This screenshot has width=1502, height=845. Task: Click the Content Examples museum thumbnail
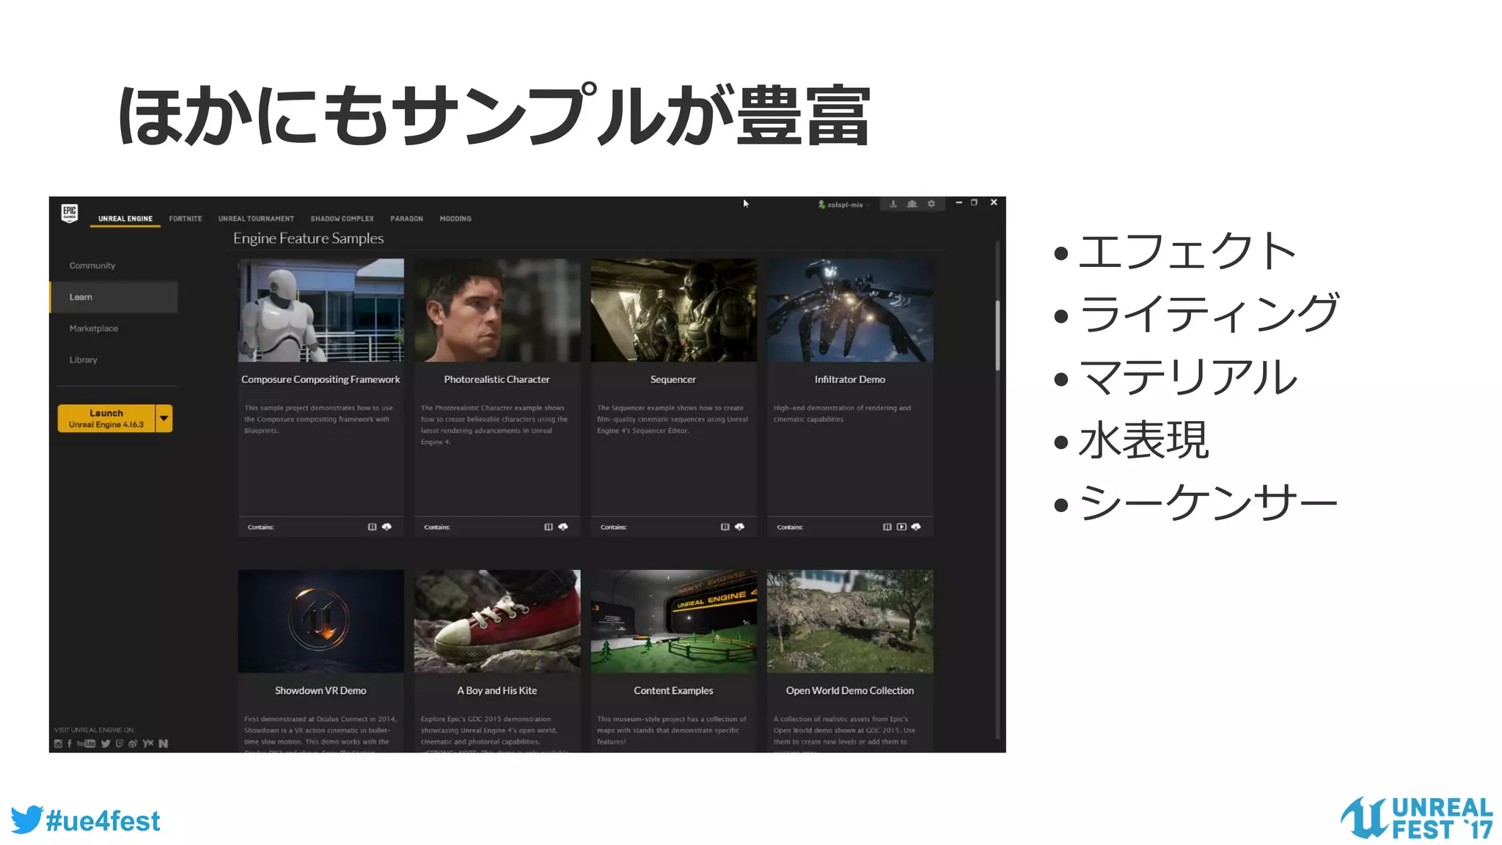coord(673,621)
